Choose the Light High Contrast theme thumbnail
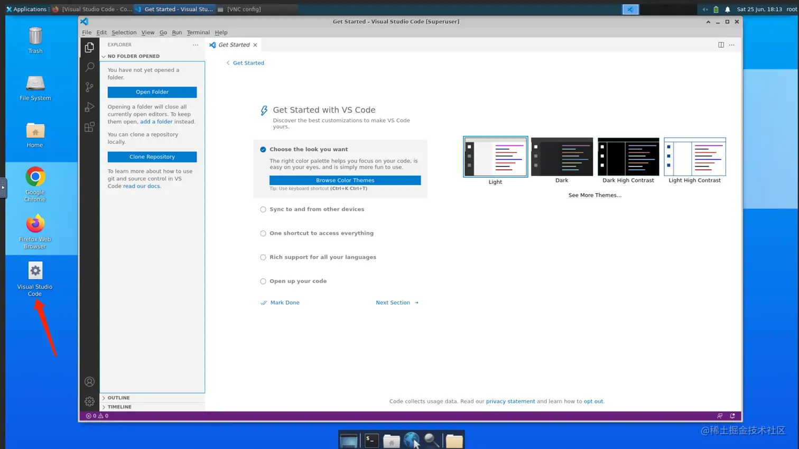 pyautogui.click(x=695, y=157)
